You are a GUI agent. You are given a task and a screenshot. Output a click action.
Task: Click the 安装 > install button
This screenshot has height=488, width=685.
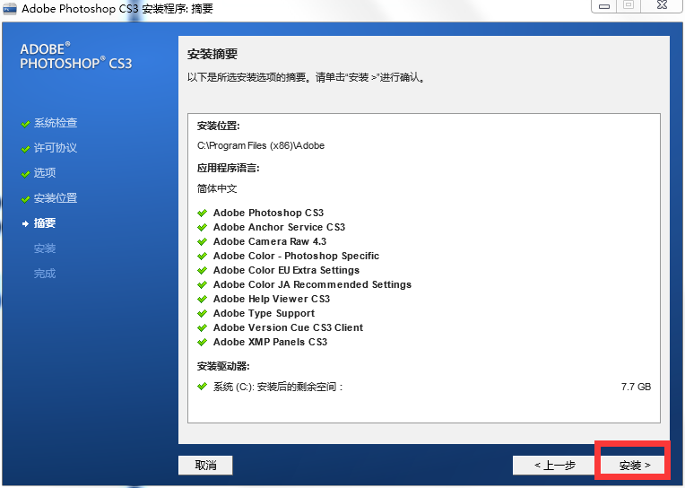click(633, 465)
